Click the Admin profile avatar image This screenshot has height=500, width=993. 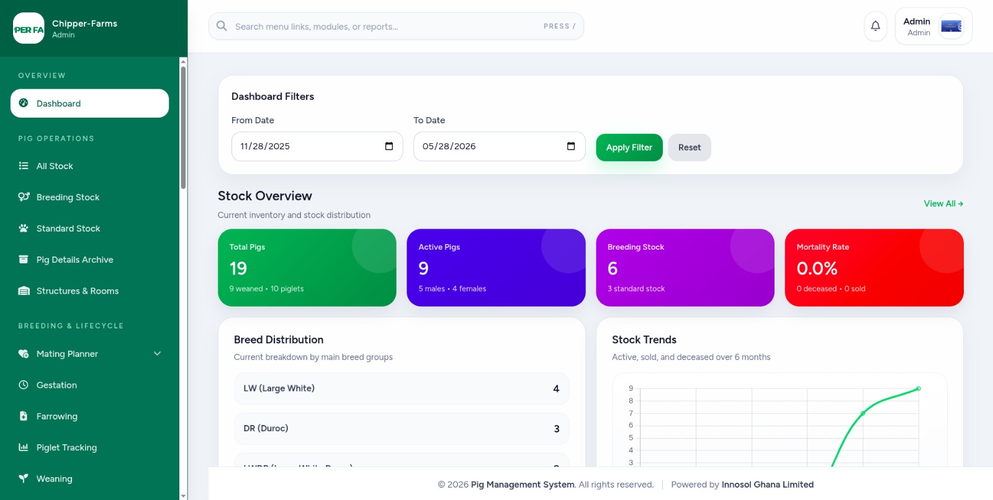coord(951,26)
